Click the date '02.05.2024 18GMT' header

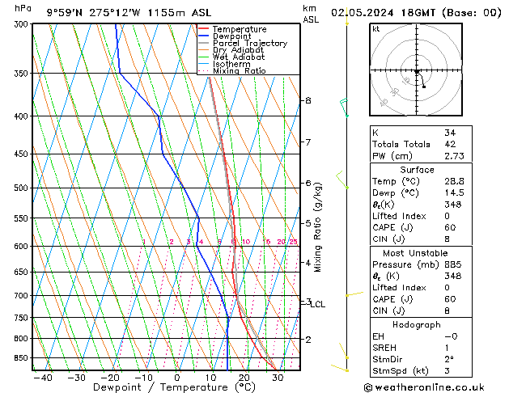[x=383, y=13]
